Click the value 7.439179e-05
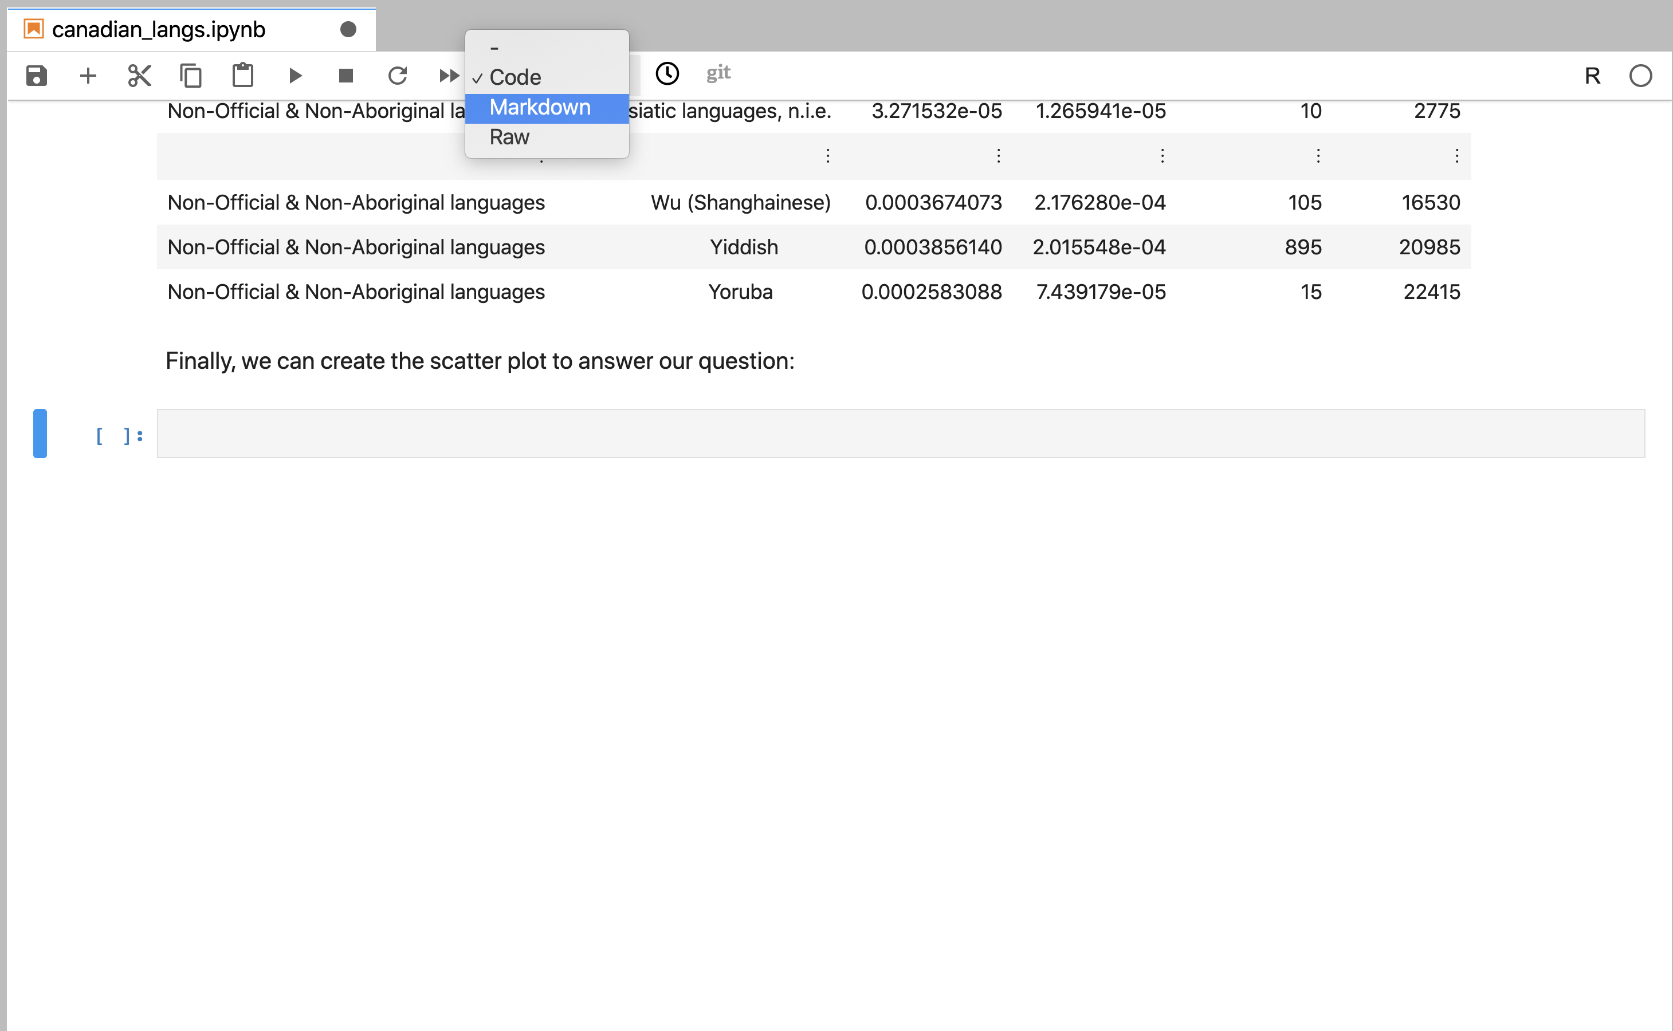This screenshot has height=1031, width=1673. (x=1101, y=292)
